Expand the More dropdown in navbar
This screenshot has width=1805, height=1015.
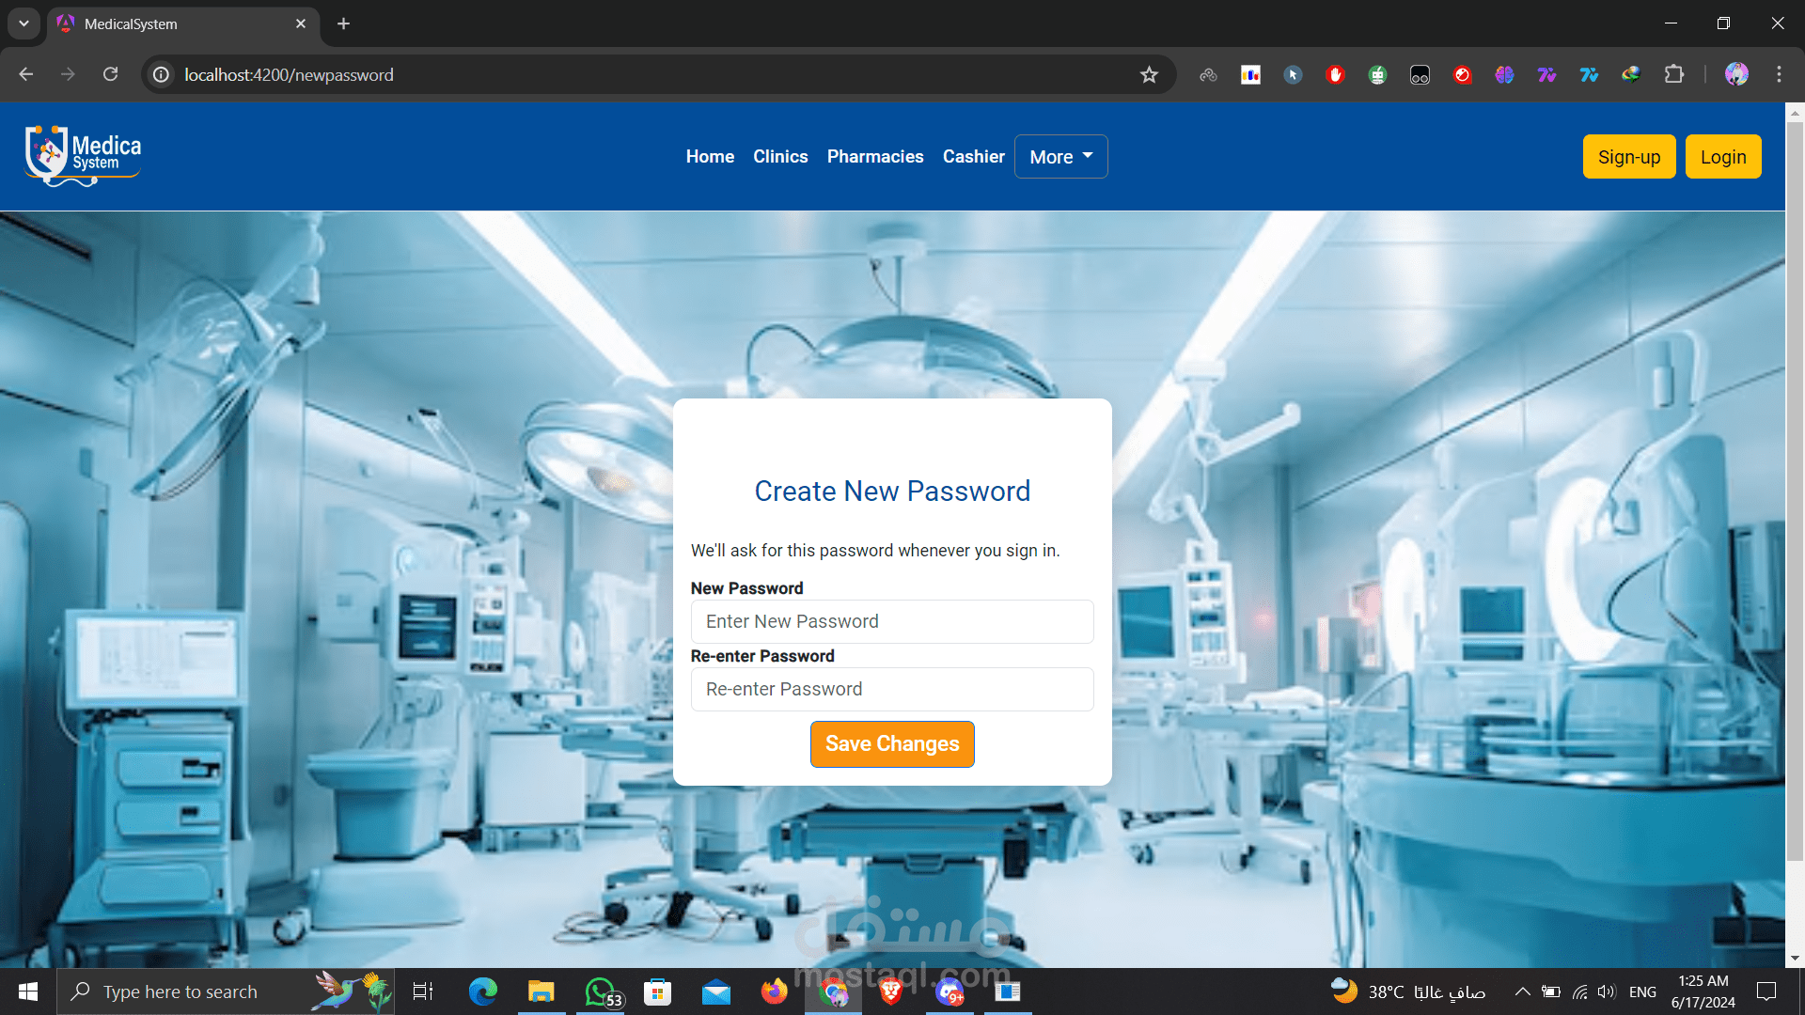(1060, 157)
